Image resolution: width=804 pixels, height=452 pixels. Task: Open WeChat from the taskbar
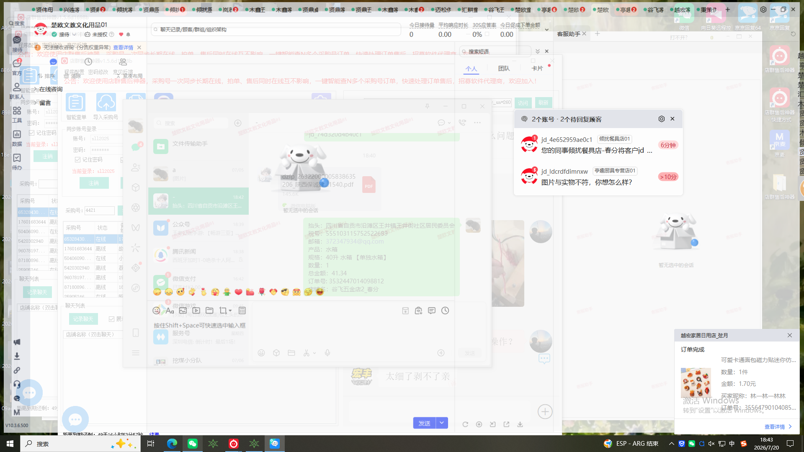pyautogui.click(x=193, y=444)
